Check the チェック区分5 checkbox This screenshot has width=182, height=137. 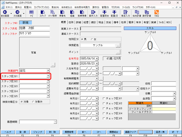point(104,118)
